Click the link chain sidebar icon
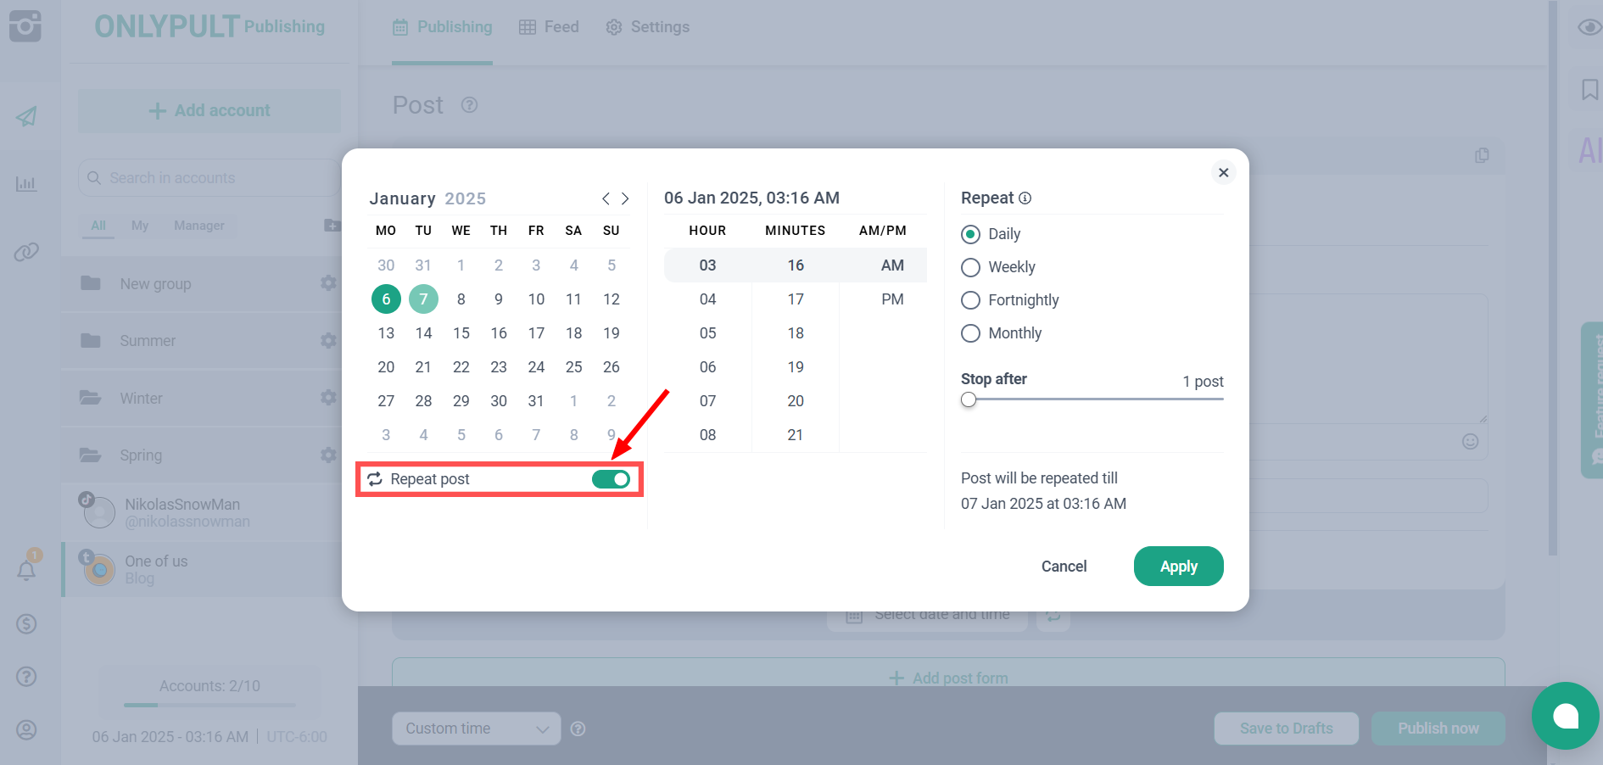Image resolution: width=1603 pixels, height=765 pixels. (x=26, y=252)
